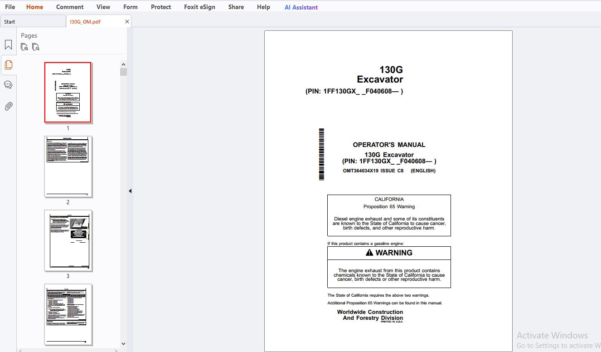Select the fourth page thumbnail
This screenshot has height=352, width=601.
[x=68, y=314]
